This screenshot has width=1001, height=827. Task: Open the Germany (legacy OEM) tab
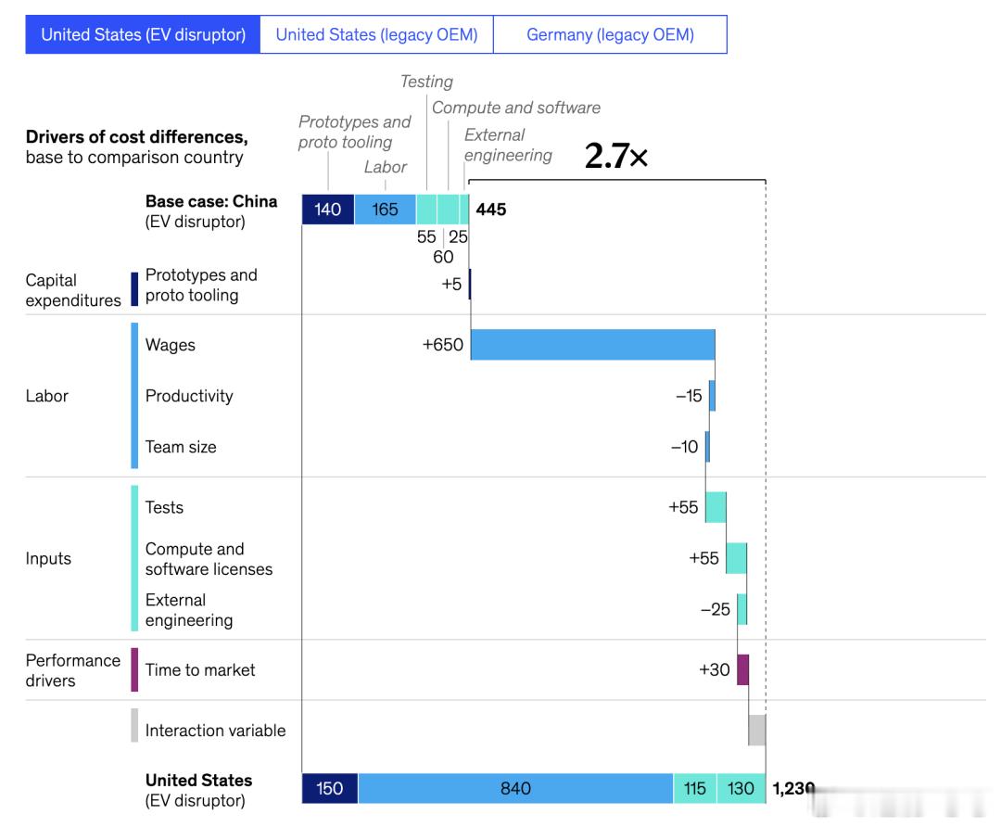coord(610,34)
